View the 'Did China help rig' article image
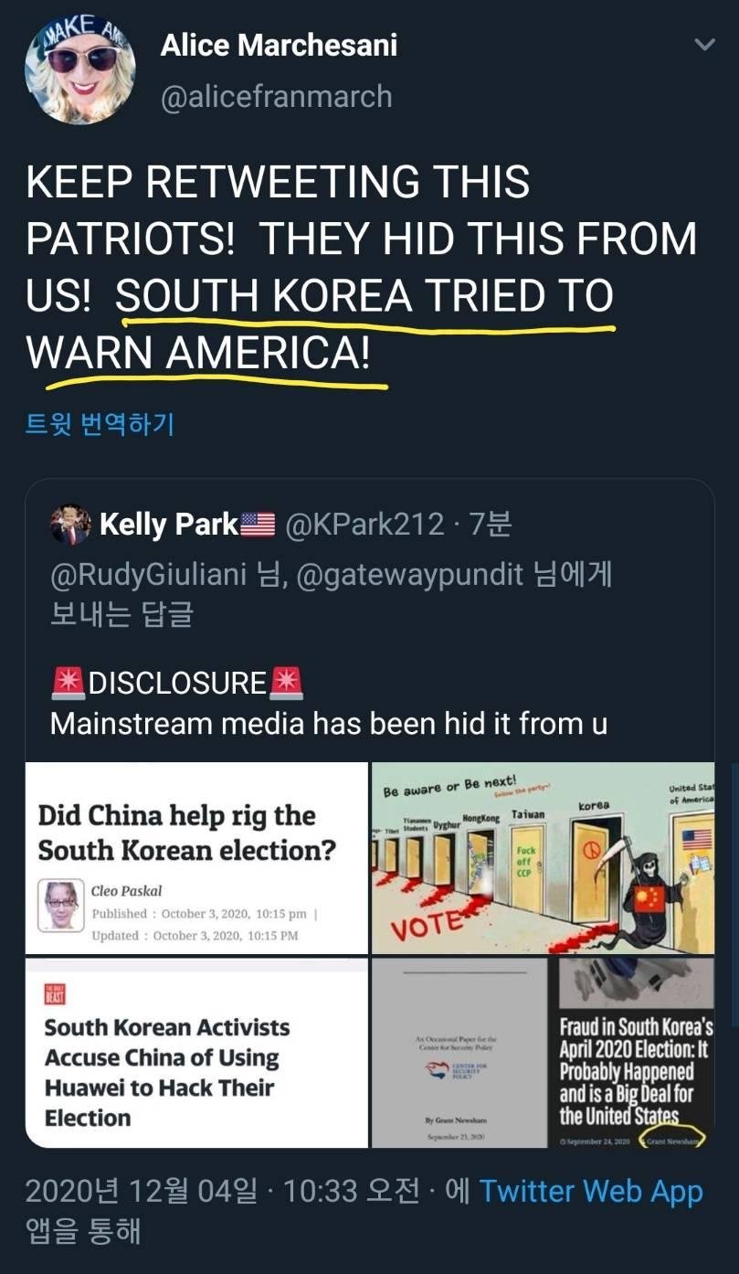This screenshot has width=739, height=1274. (x=196, y=858)
